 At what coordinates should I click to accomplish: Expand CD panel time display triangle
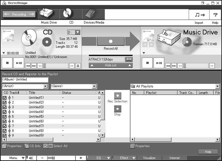[4, 53]
